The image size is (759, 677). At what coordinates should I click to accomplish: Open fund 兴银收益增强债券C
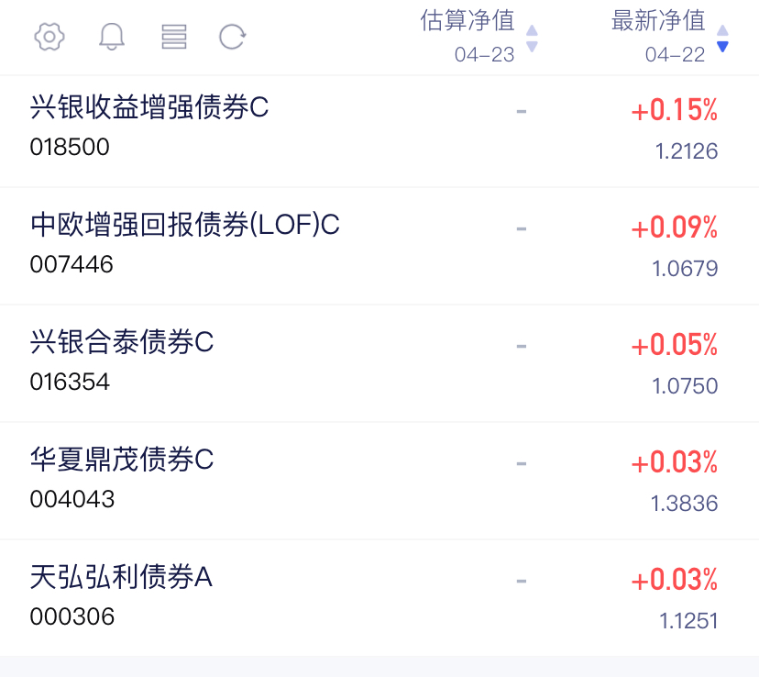click(x=150, y=108)
